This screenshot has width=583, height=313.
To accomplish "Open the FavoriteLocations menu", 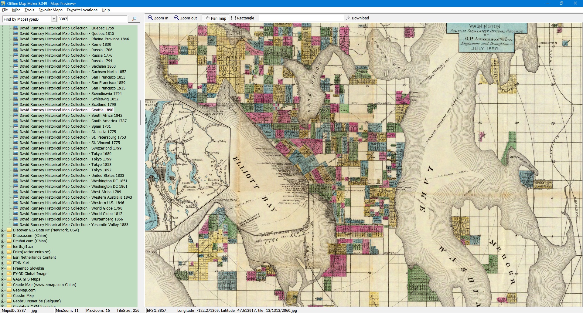I will pos(82,10).
